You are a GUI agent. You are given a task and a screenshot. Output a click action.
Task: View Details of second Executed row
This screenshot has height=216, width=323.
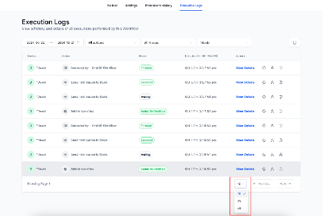coord(245,140)
